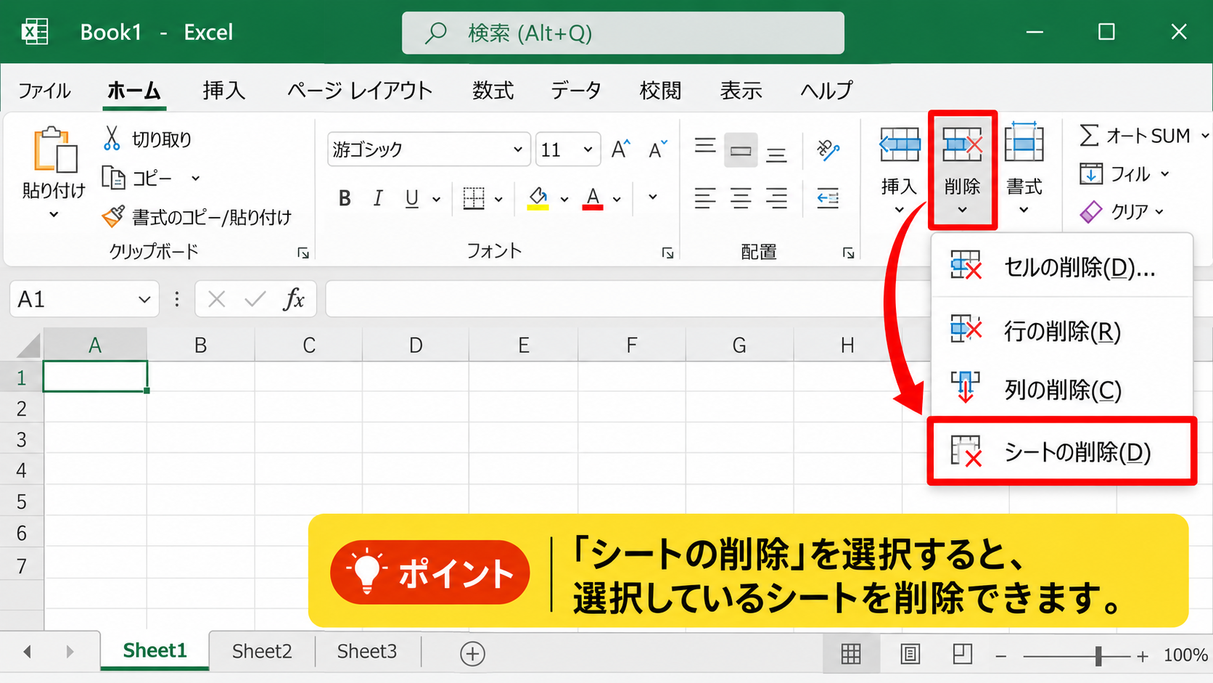Click the Format Painter (書式のコピー/貼り付け) brush

(113, 216)
